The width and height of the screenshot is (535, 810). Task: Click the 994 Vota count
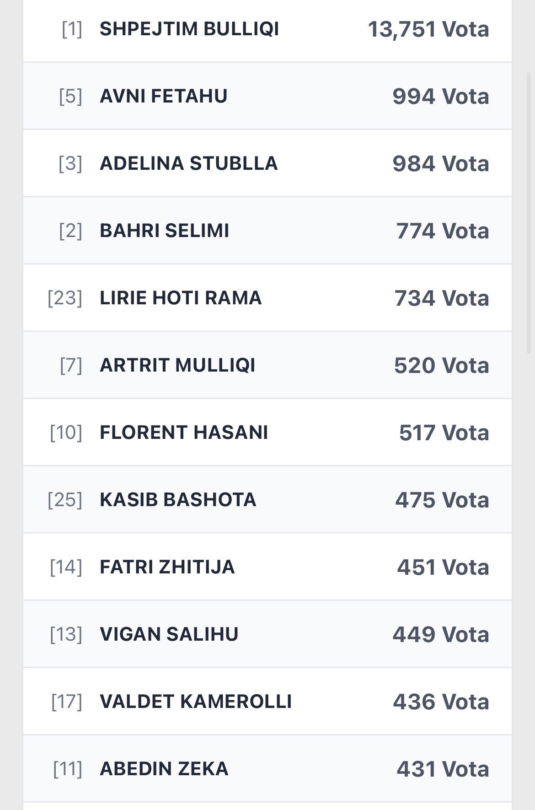click(440, 97)
